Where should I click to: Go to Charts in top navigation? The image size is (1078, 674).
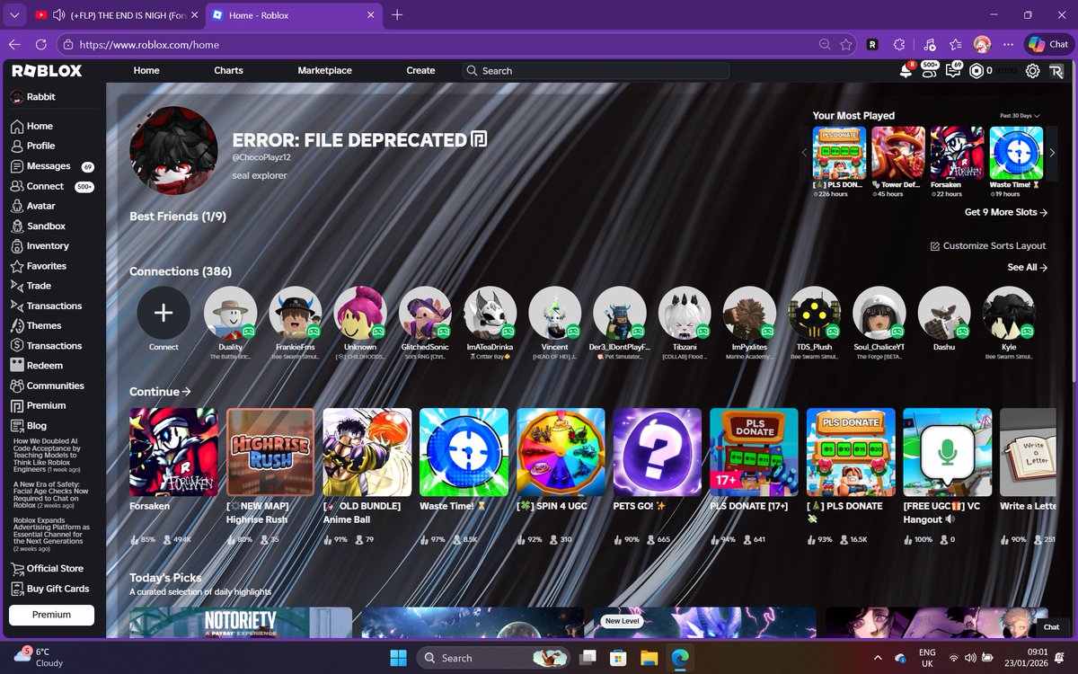pos(228,70)
